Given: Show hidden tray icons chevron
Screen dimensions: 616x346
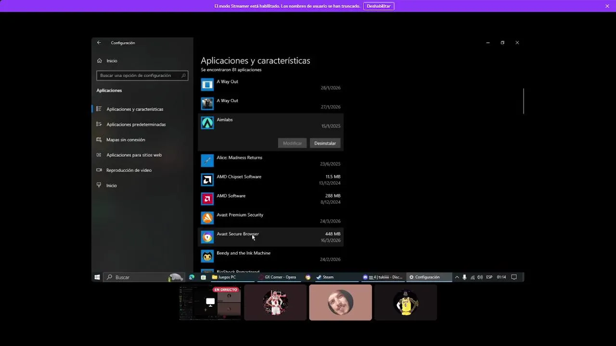Looking at the screenshot, I should coord(457,277).
